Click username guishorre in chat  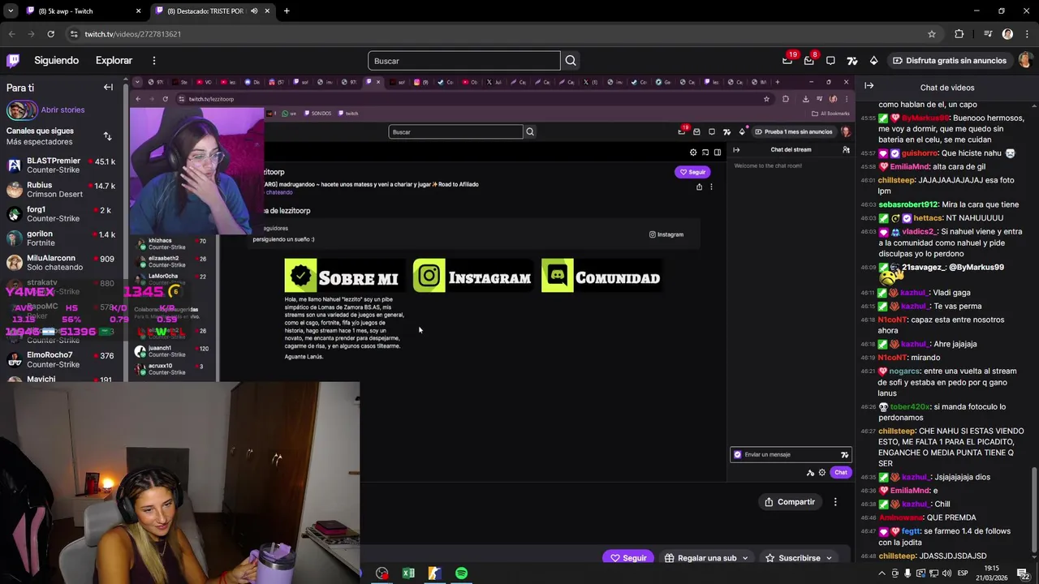coord(919,153)
